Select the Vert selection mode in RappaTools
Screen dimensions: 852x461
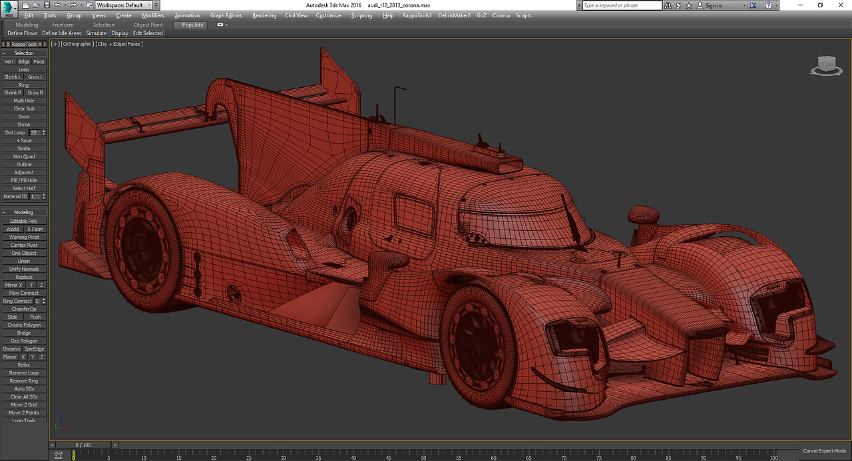9,61
